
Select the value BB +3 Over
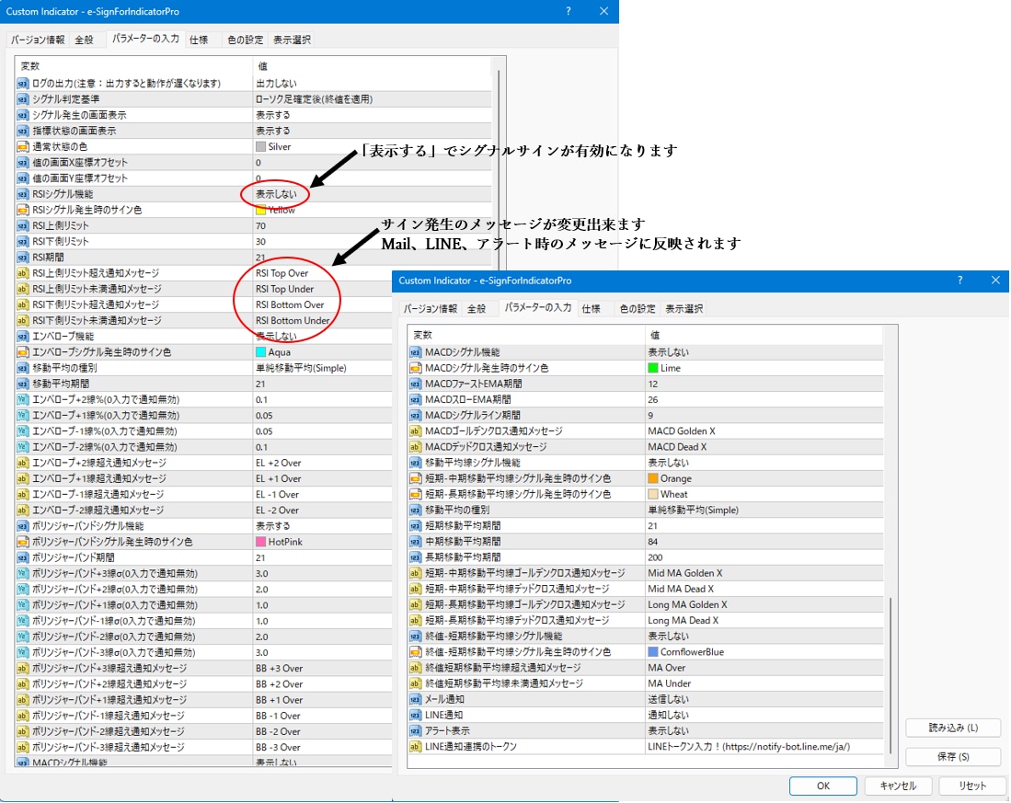click(x=279, y=669)
